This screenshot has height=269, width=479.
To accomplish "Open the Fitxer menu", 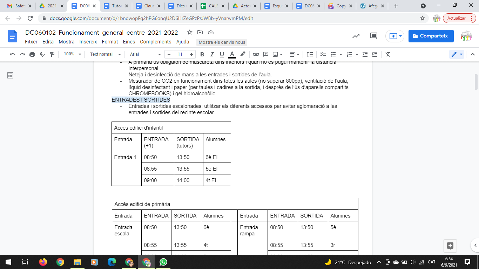I will (31, 42).
